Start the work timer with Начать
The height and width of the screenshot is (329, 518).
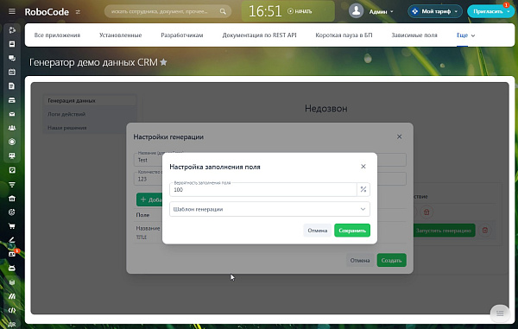tap(300, 11)
